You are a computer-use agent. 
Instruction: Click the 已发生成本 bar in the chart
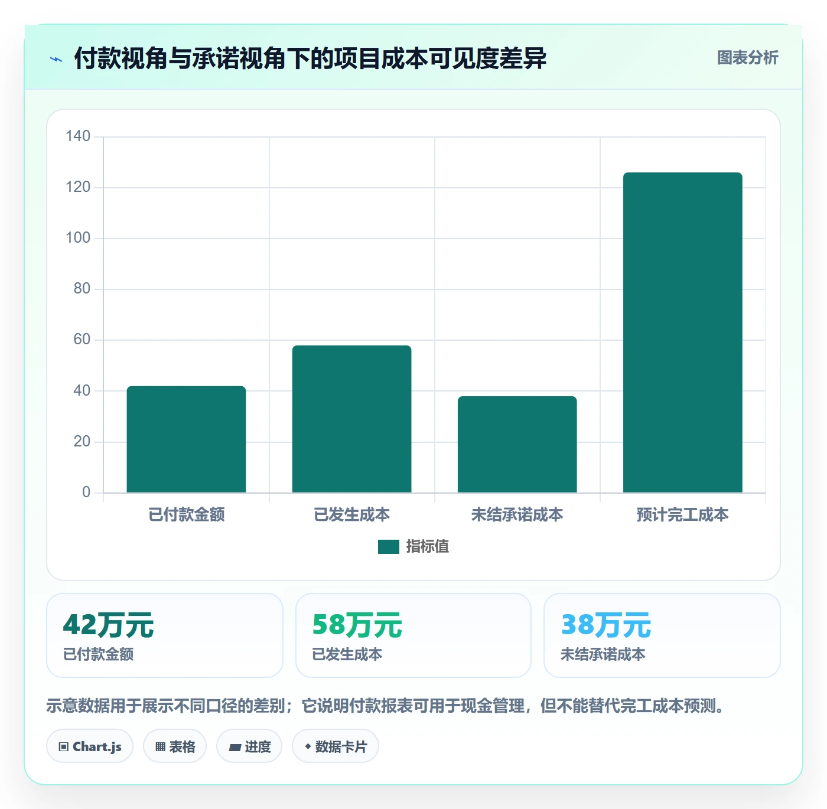pyautogui.click(x=351, y=419)
